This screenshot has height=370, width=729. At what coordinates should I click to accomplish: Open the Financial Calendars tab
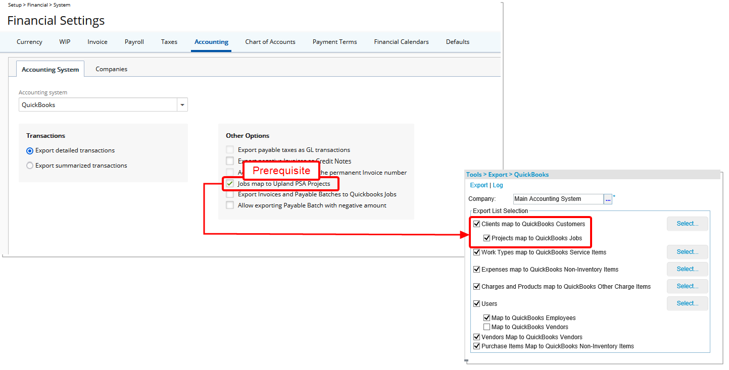coord(401,42)
